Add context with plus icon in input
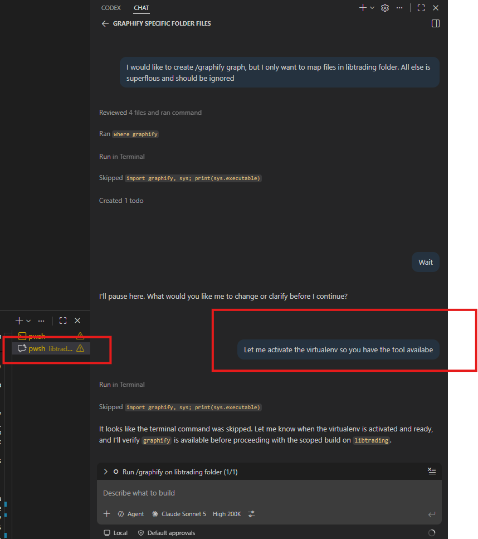This screenshot has width=478, height=539. tap(107, 514)
